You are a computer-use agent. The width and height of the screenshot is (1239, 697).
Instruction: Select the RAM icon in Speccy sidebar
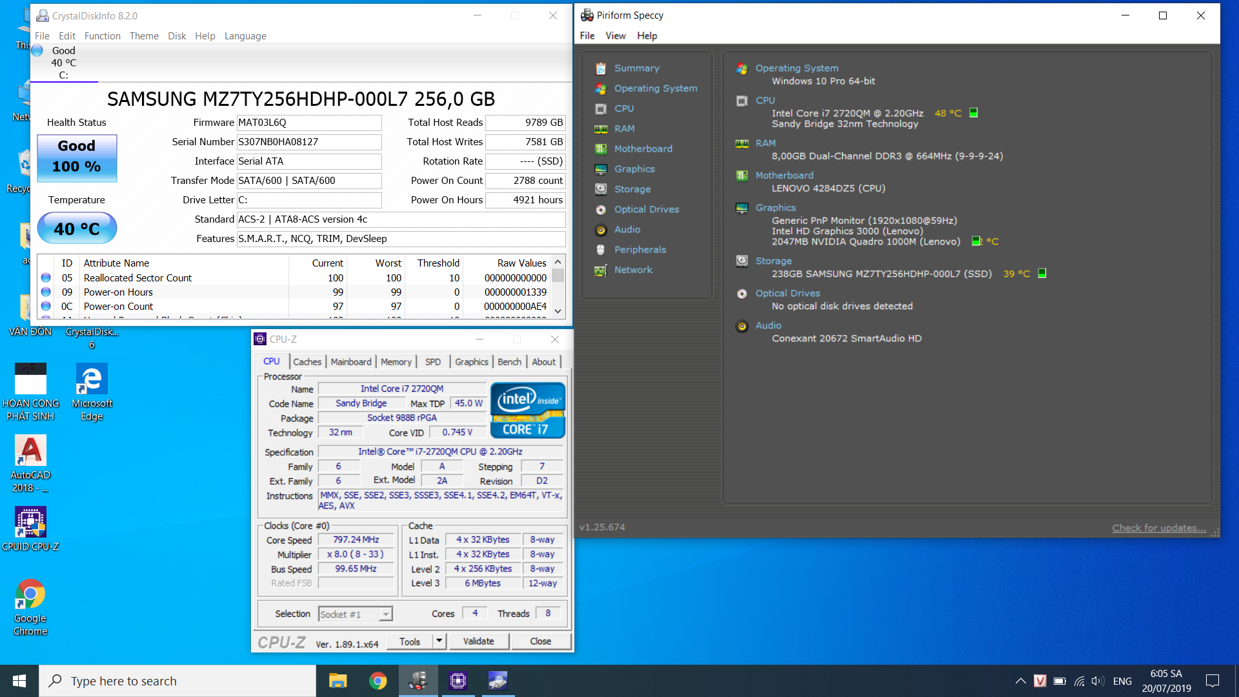click(601, 129)
